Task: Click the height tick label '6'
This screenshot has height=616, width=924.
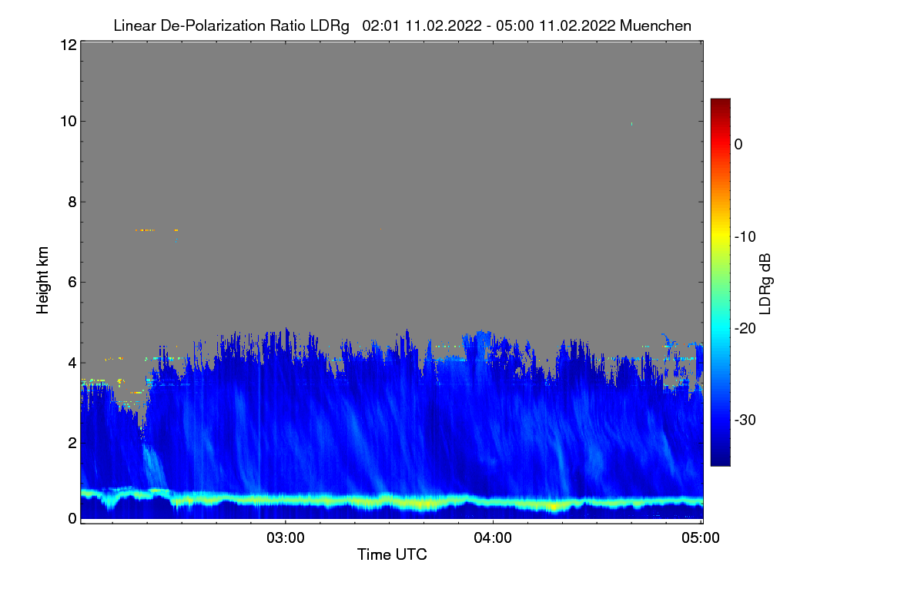Action: click(x=71, y=282)
